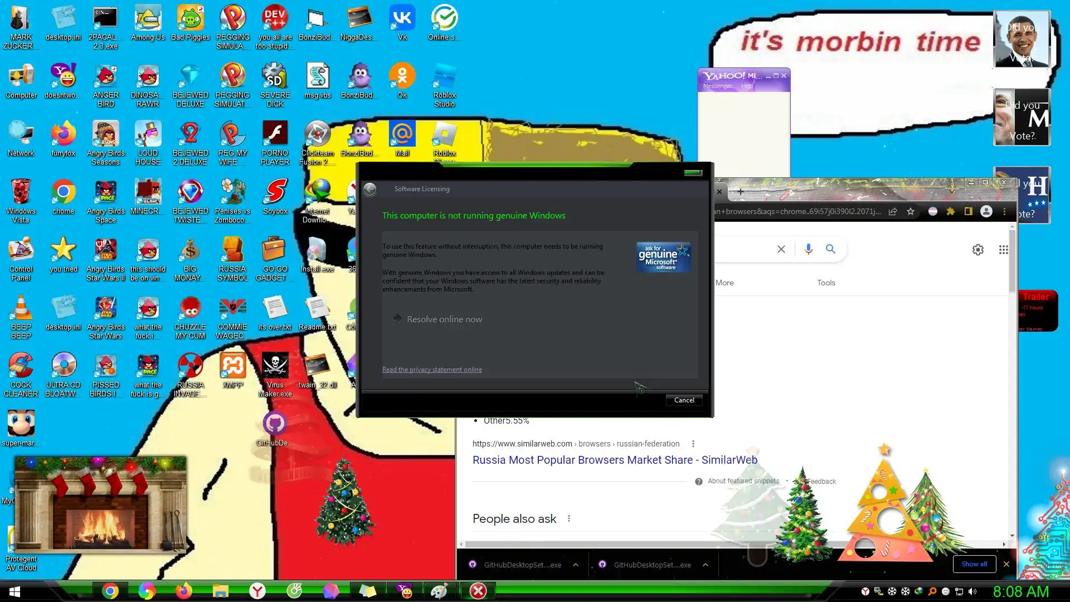Toggle Chrome side panel icon

(968, 211)
